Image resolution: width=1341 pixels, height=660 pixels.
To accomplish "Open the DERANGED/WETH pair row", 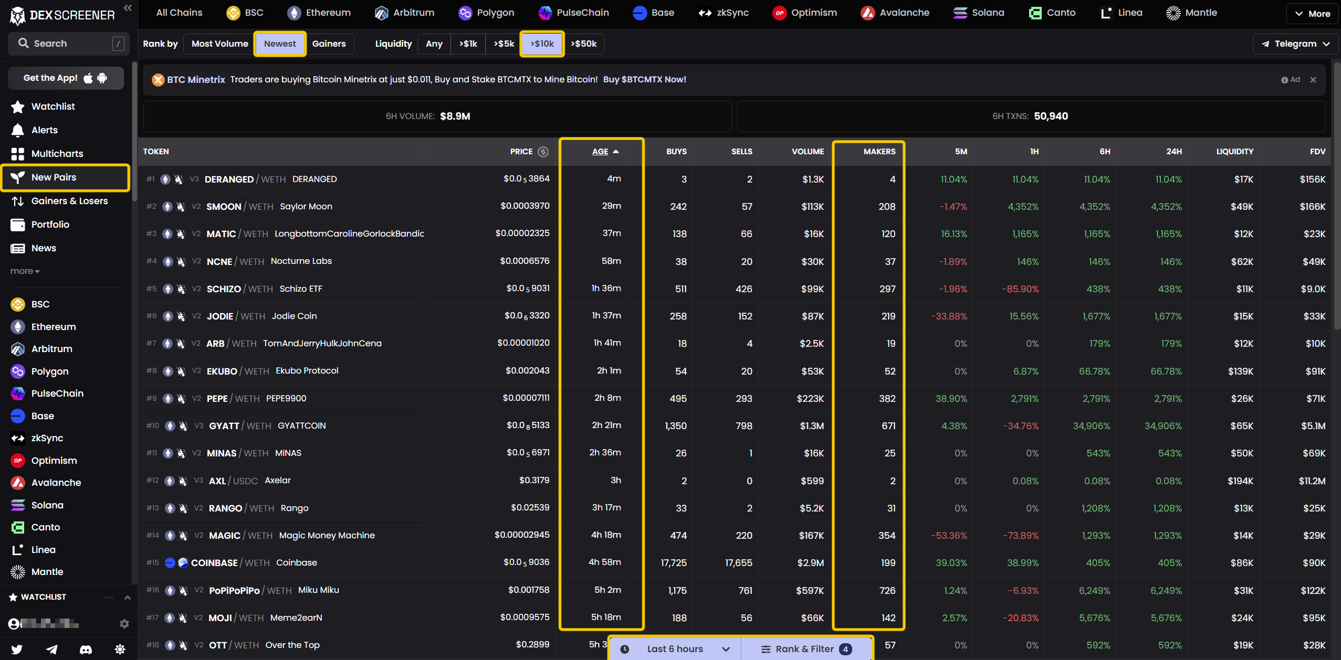I will click(734, 179).
